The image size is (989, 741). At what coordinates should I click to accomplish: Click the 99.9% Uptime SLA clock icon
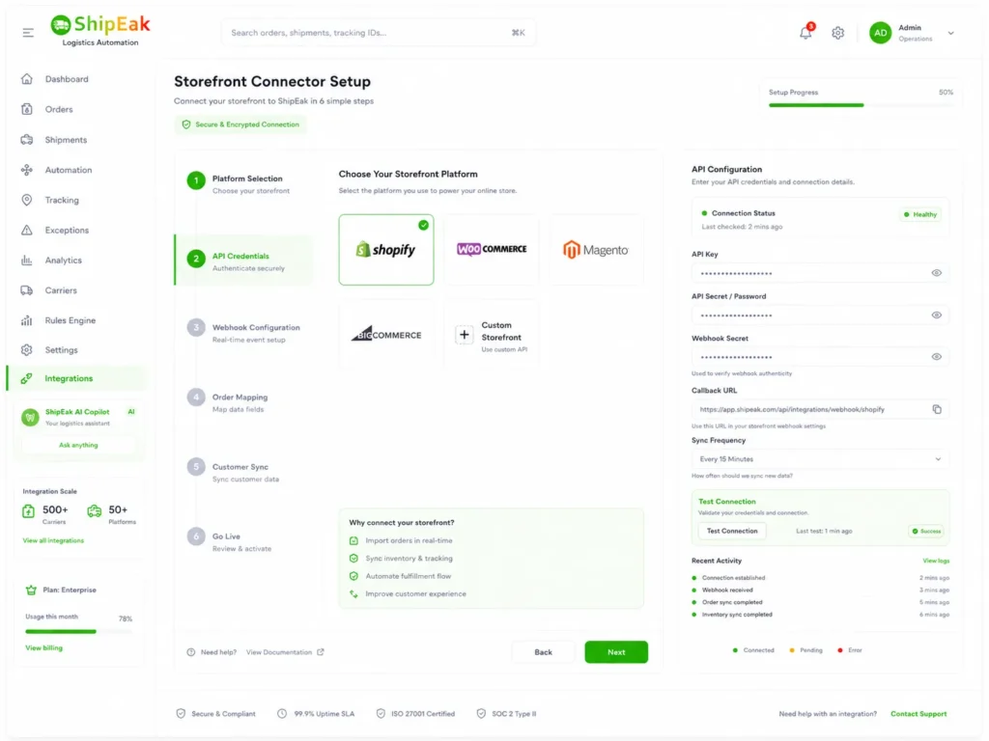(282, 714)
